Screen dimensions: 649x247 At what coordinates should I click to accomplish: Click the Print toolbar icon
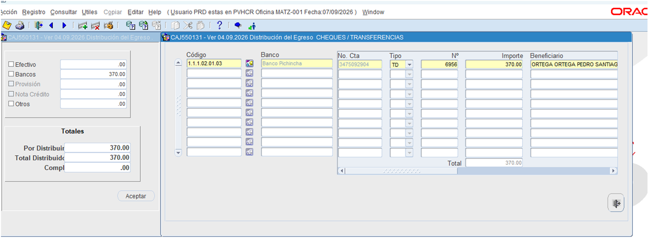pos(20,25)
